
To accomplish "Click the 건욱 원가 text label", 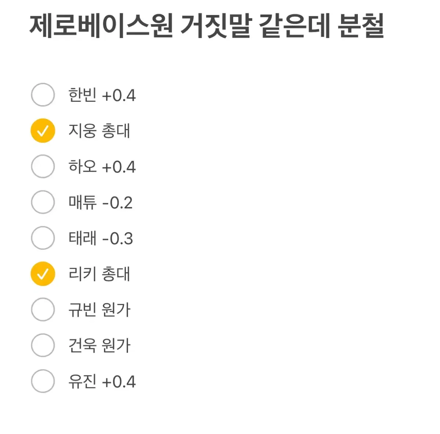I will (99, 345).
